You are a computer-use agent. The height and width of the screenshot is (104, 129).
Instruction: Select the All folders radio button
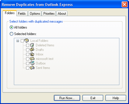click(x=11, y=27)
